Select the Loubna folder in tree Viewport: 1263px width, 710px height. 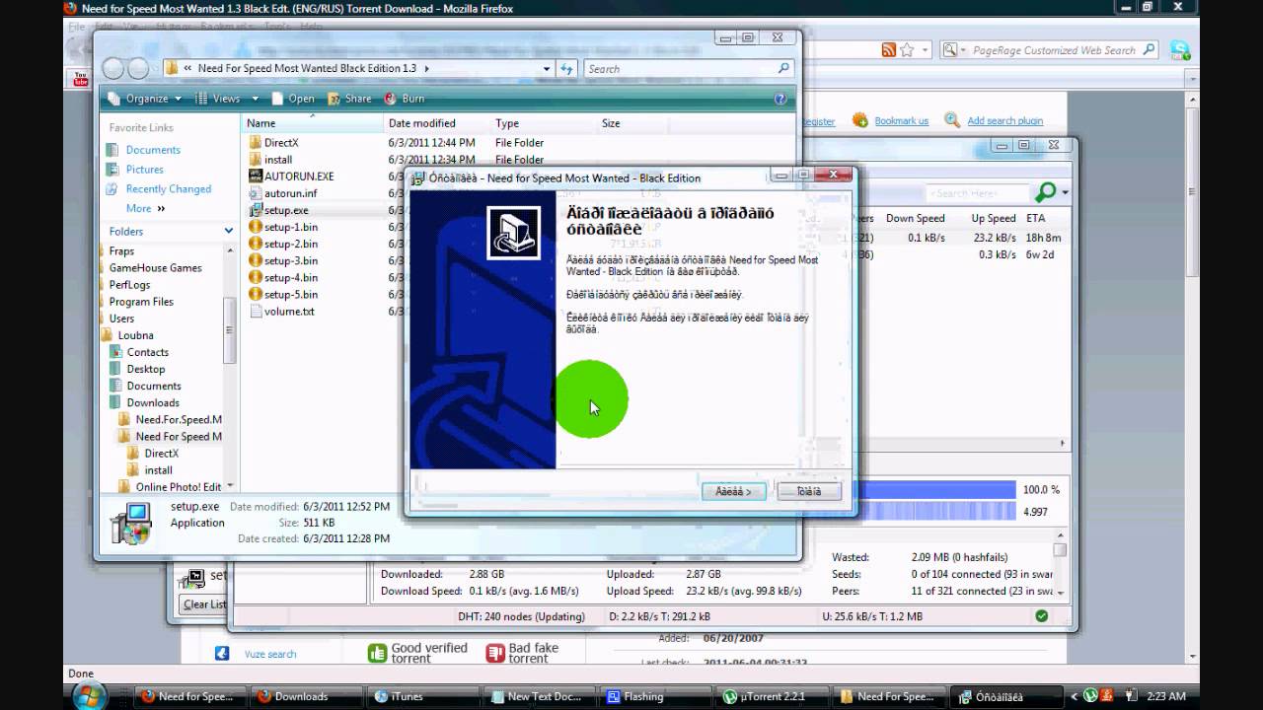tap(135, 335)
